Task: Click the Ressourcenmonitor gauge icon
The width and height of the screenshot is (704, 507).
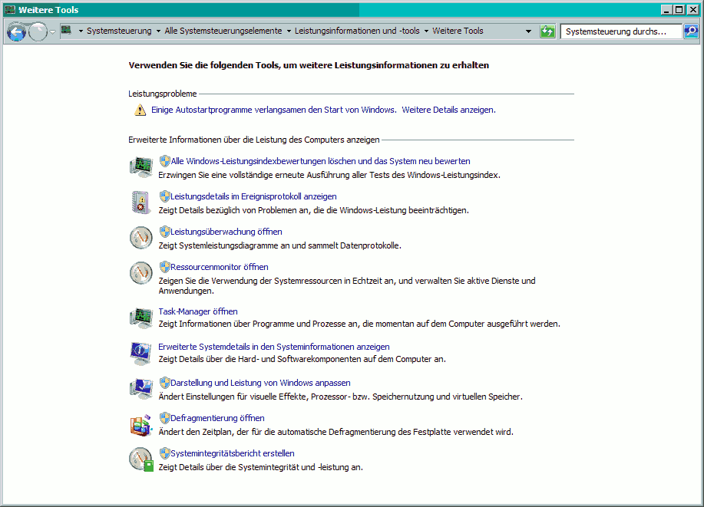Action: (141, 273)
